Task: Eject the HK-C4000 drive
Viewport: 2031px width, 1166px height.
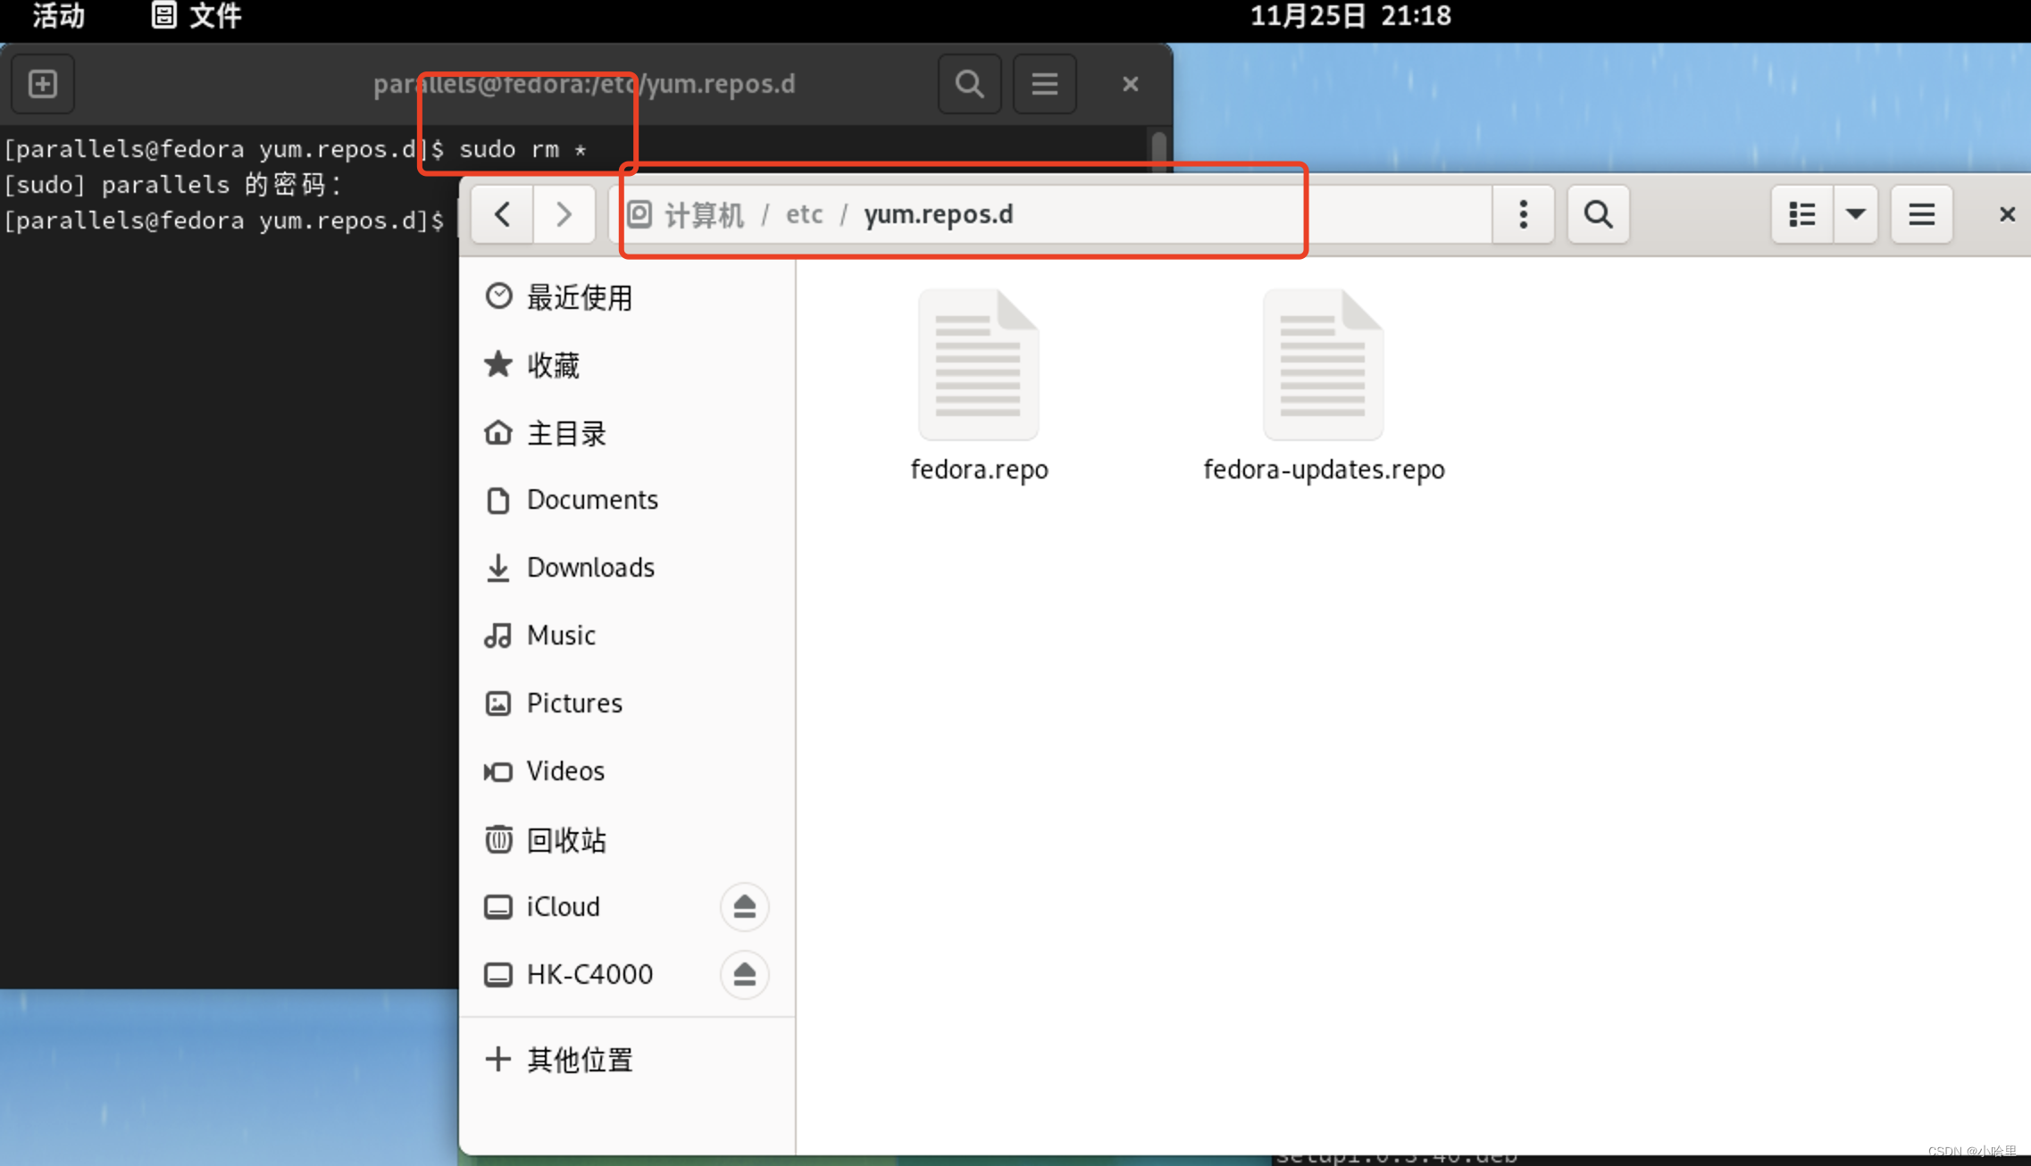Action: pos(744,974)
